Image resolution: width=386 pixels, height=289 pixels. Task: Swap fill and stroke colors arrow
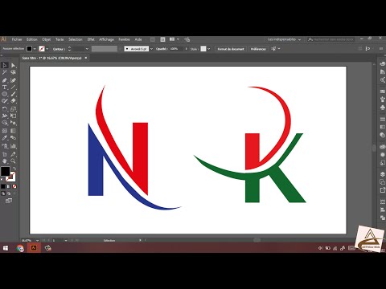pos(14,169)
